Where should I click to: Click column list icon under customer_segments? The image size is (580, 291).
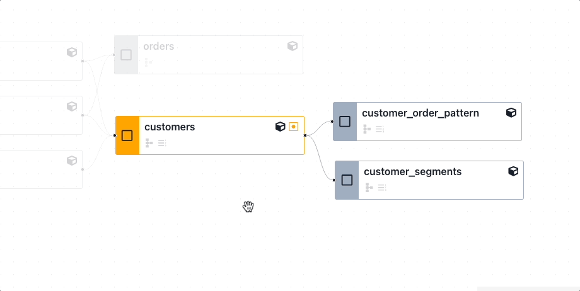pos(381,187)
